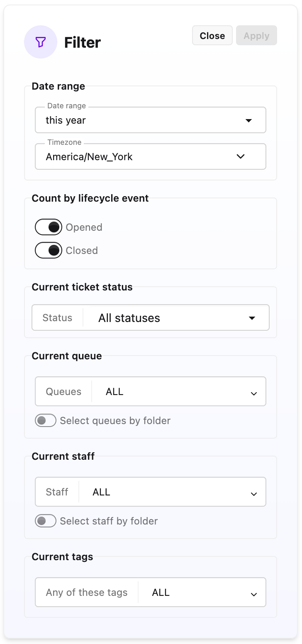Open the Timezone dropdown America/New_York
302x644 pixels.
click(x=151, y=156)
